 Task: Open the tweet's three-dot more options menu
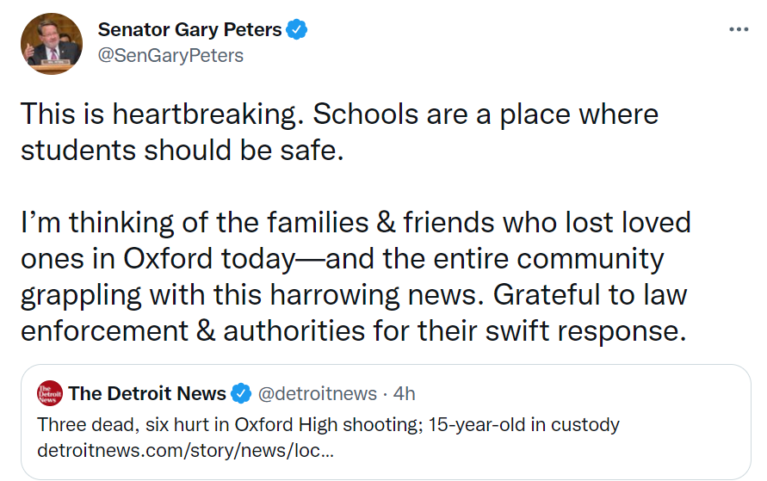point(739,29)
